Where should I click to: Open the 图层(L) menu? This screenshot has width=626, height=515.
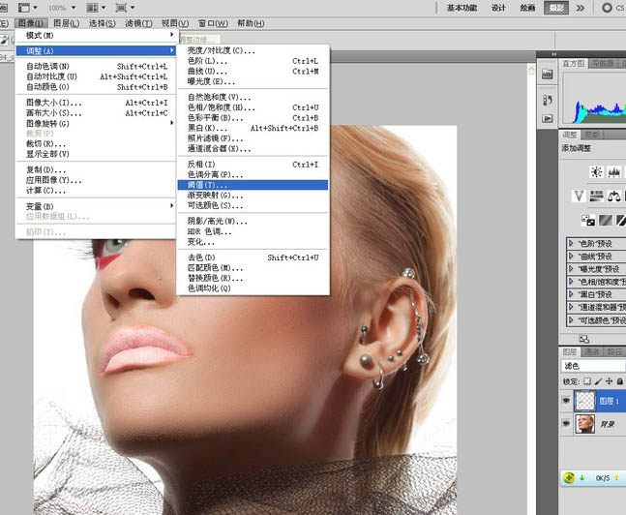66,23
